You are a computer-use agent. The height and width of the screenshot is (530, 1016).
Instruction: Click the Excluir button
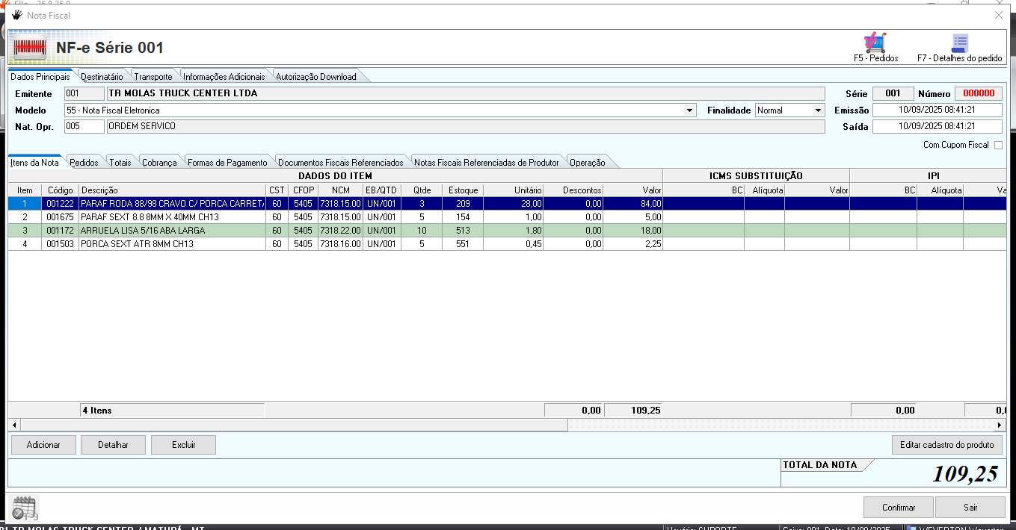[x=183, y=445]
